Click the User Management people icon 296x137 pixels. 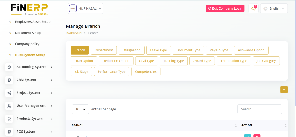coord(9,106)
